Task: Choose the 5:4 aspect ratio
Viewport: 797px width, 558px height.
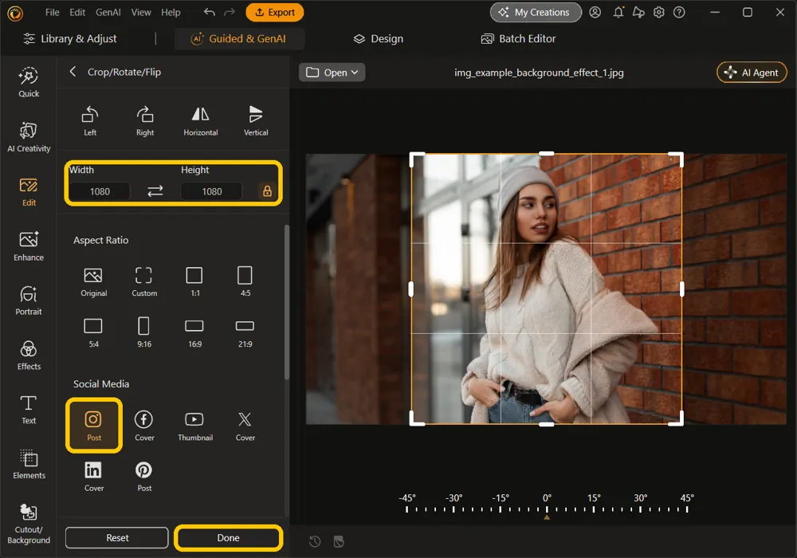Action: [x=93, y=333]
